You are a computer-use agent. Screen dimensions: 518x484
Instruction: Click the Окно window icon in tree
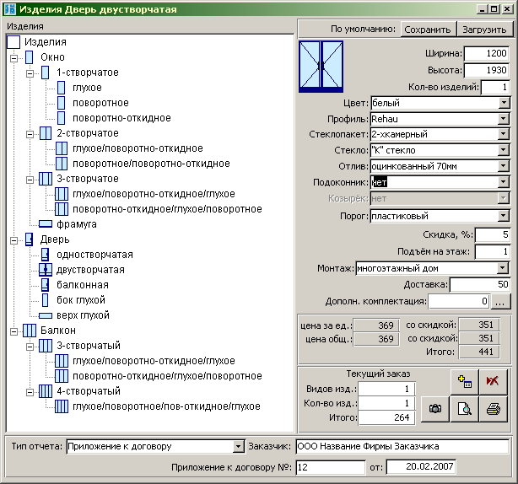coord(29,57)
